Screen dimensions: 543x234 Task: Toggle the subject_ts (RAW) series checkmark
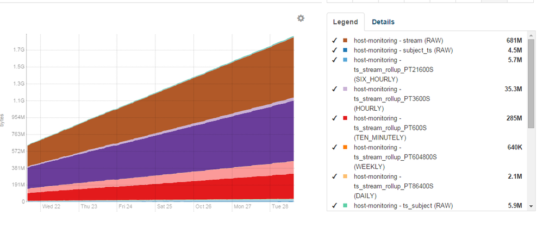tap(334, 50)
